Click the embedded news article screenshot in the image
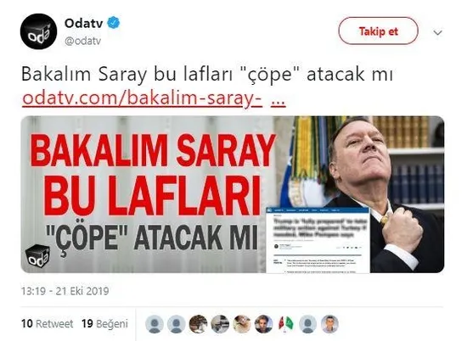The height and width of the screenshot is (341, 467). coord(318,240)
